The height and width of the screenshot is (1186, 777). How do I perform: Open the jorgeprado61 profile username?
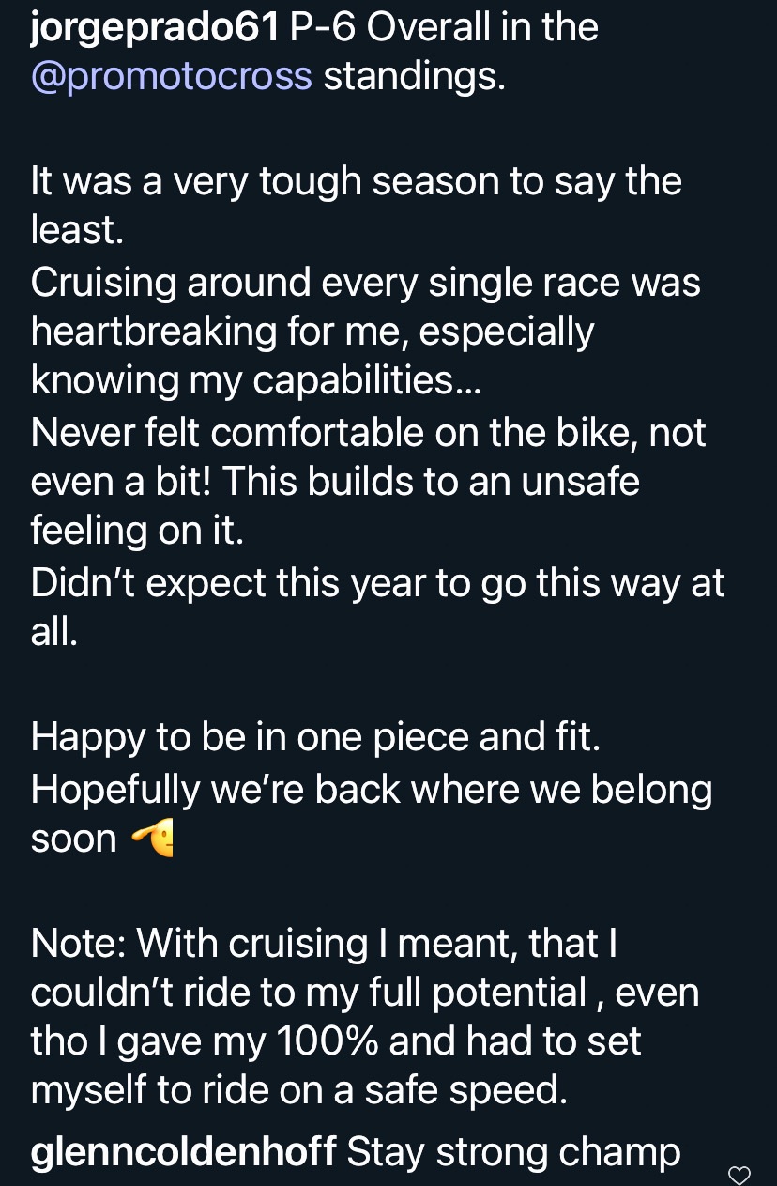click(155, 28)
